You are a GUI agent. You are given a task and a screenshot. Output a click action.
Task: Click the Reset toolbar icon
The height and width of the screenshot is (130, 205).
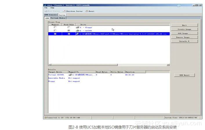point(87,11)
